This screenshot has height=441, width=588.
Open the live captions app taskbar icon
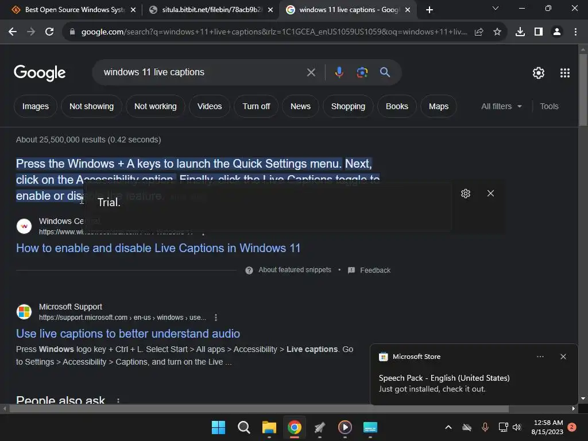point(370,427)
